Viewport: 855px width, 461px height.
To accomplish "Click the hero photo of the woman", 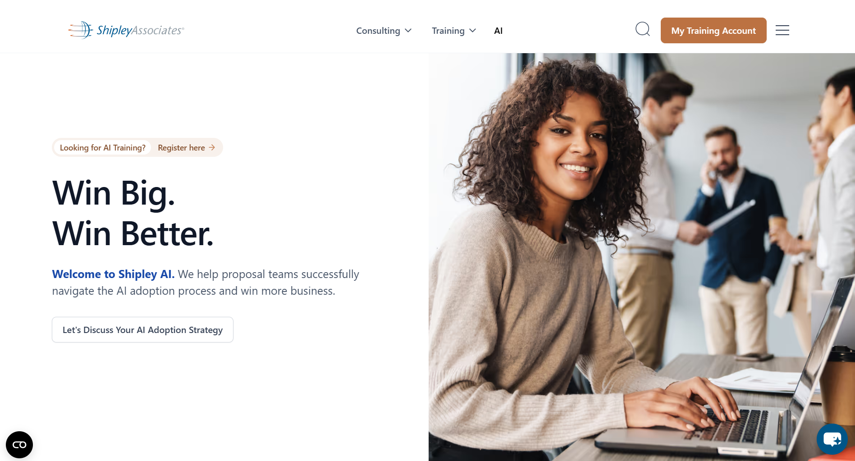I will tap(642, 257).
